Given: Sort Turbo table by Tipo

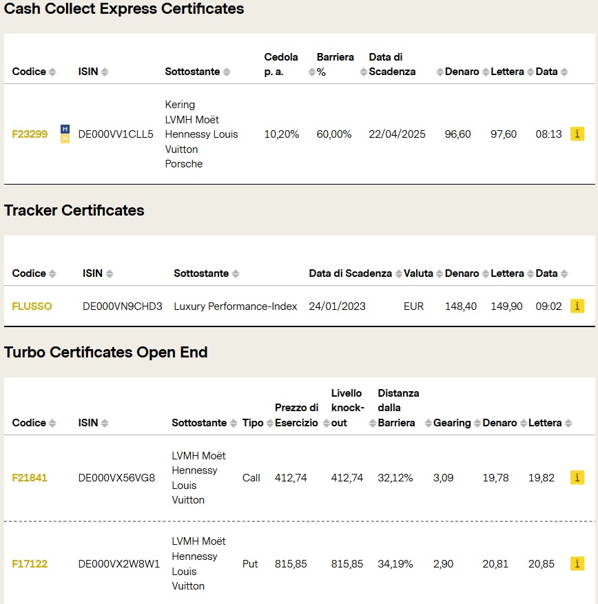Looking at the screenshot, I should 269,424.
